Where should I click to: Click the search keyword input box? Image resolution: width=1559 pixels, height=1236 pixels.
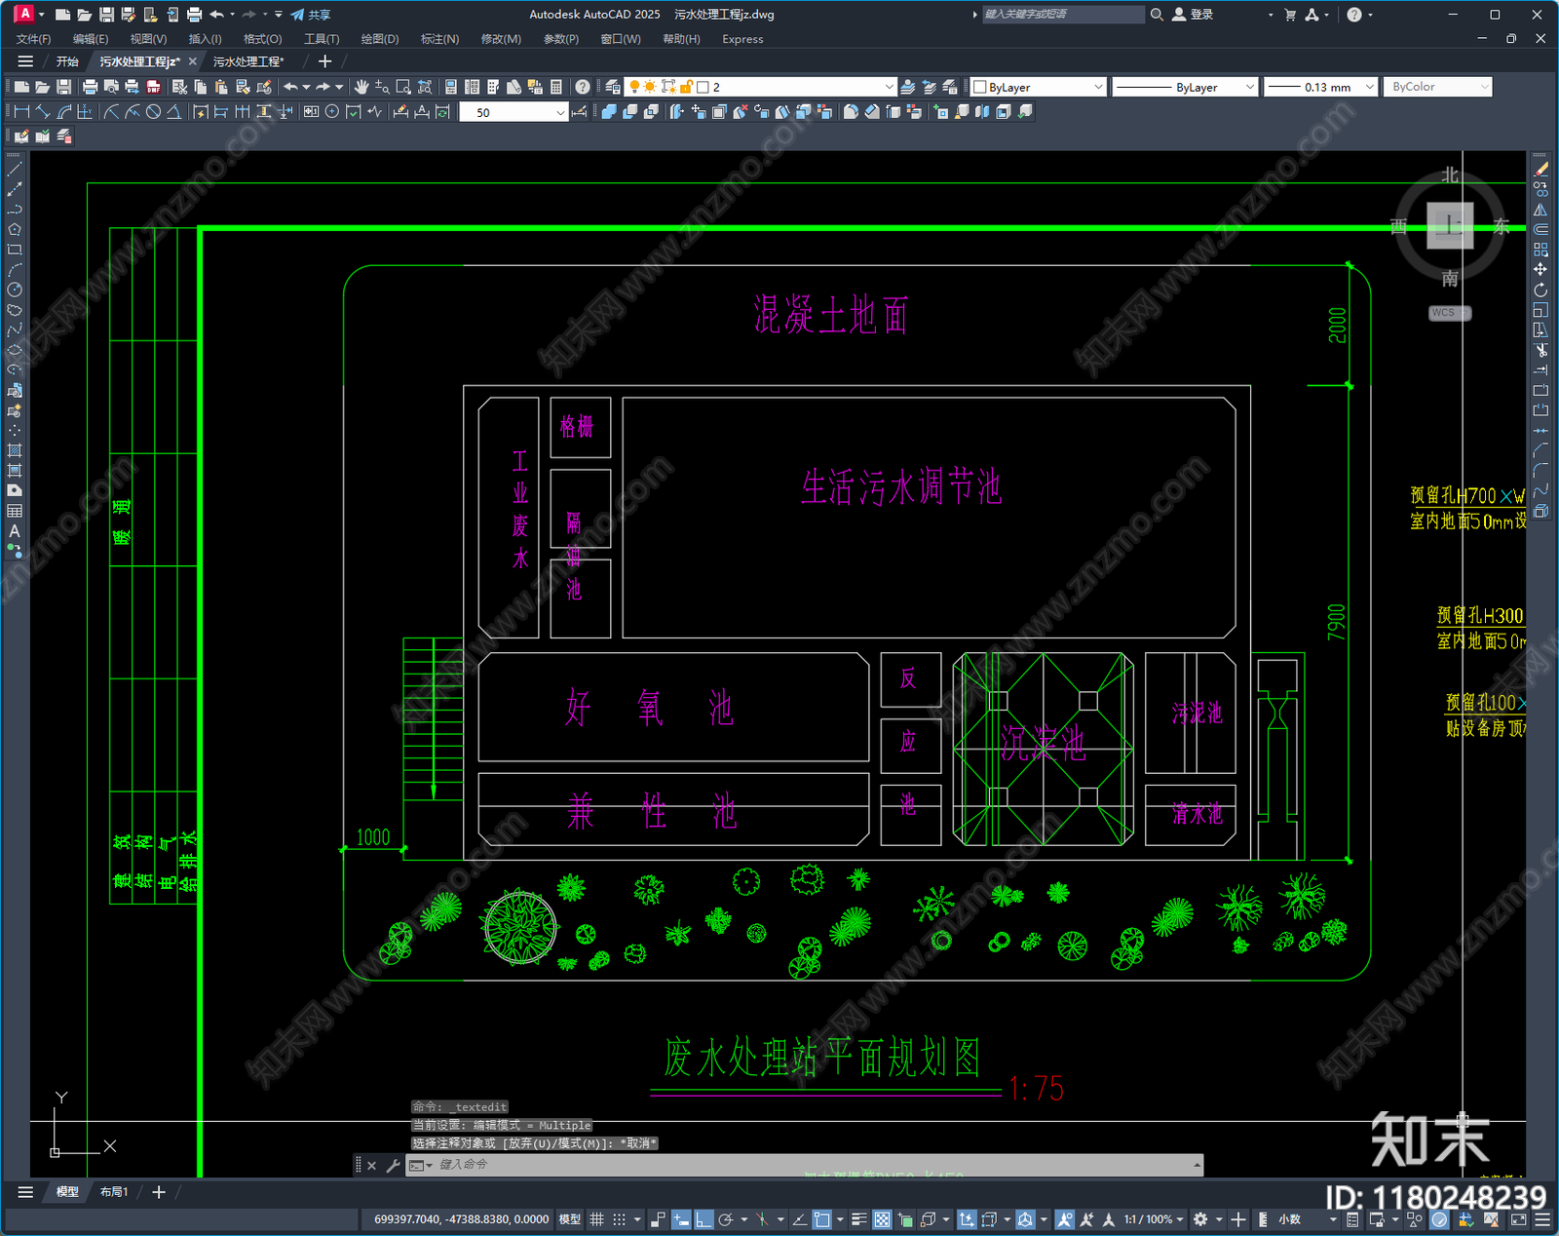1062,15
